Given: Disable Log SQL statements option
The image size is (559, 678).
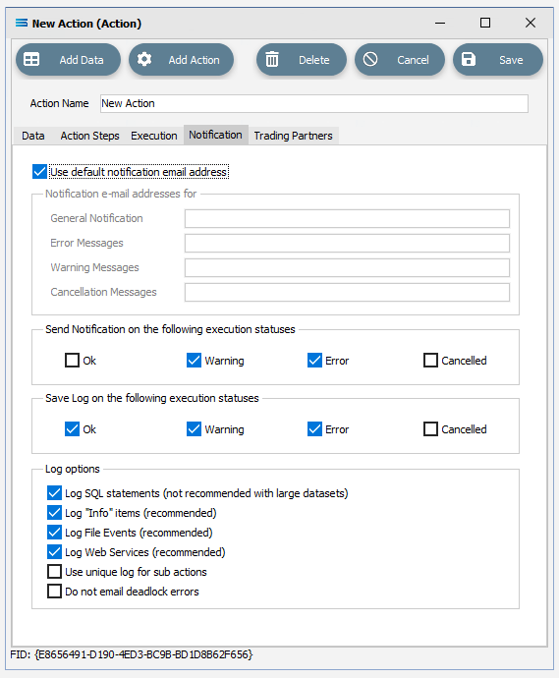Looking at the screenshot, I should 54,493.
